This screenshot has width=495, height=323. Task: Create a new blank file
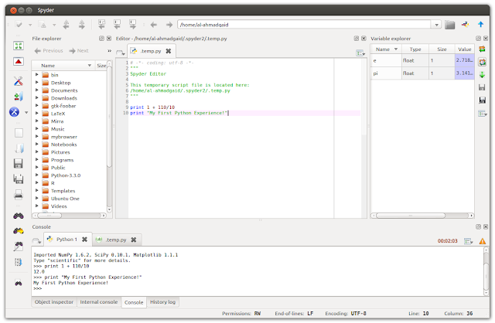(x=19, y=133)
